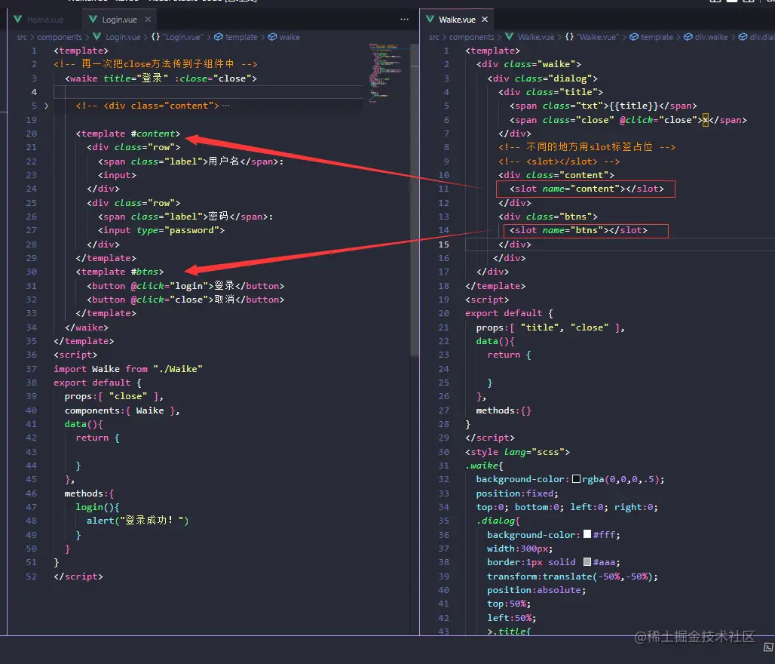
Task: Click the Vue icon on Home.vue tab
Action: click(x=18, y=20)
